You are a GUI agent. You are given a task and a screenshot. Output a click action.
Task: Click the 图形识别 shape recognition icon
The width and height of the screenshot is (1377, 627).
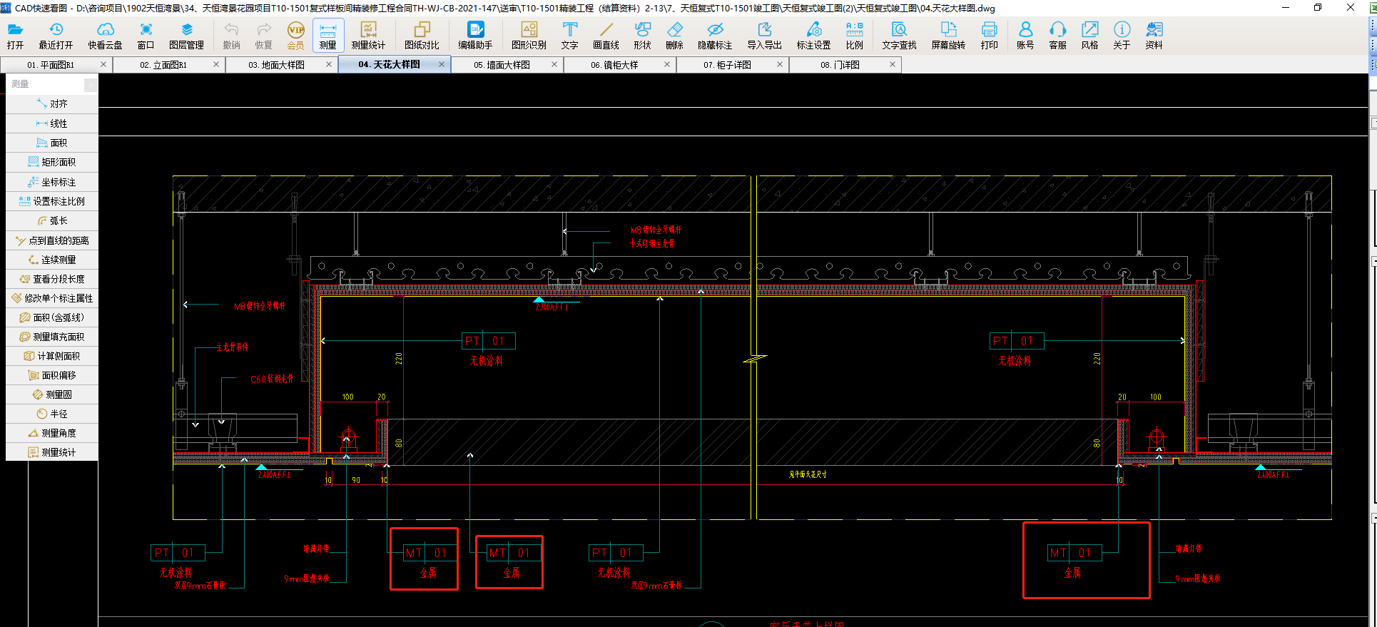(x=529, y=35)
